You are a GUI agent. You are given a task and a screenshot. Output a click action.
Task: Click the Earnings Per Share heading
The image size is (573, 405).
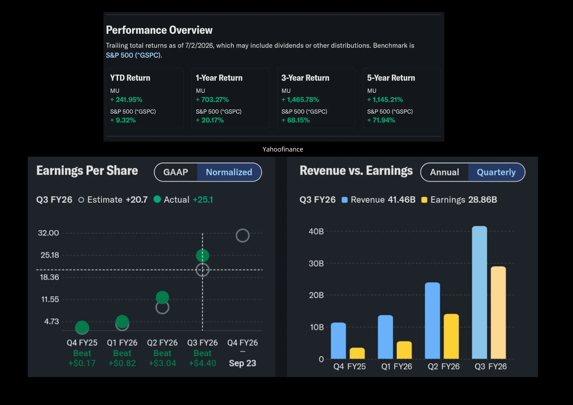[87, 171]
